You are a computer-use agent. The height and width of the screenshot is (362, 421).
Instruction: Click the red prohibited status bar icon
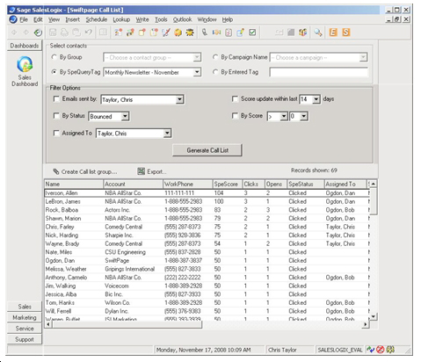(x=381, y=350)
